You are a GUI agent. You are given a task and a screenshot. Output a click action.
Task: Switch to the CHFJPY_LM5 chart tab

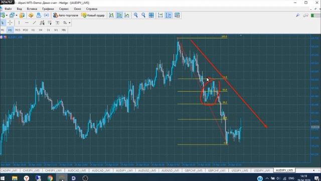tap(31, 170)
